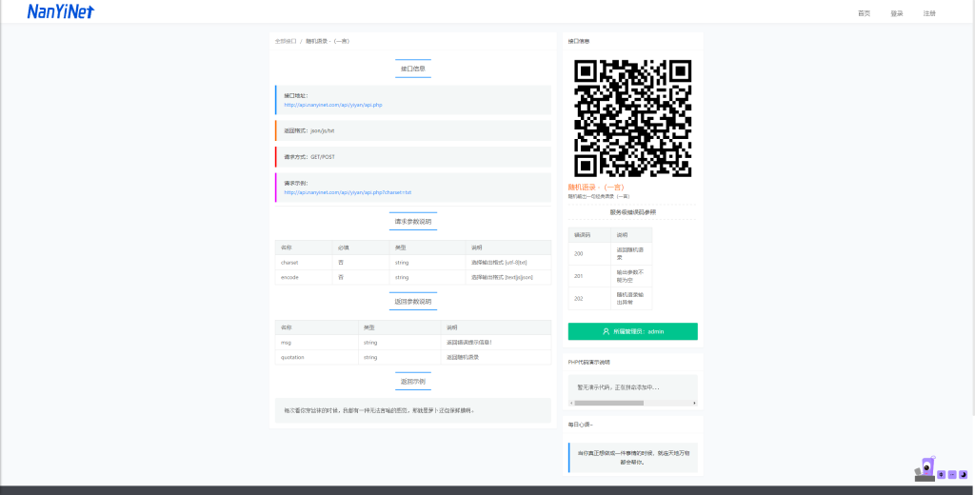Image resolution: width=975 pixels, height=495 pixels.
Task: Open the api.php interface address link
Action: (332, 105)
